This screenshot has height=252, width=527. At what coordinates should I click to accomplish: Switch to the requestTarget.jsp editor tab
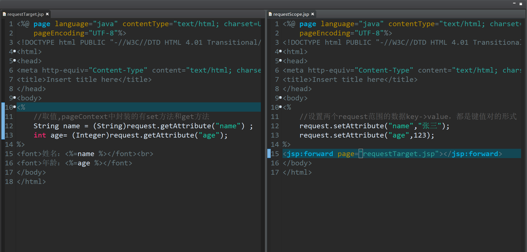[x=25, y=14]
